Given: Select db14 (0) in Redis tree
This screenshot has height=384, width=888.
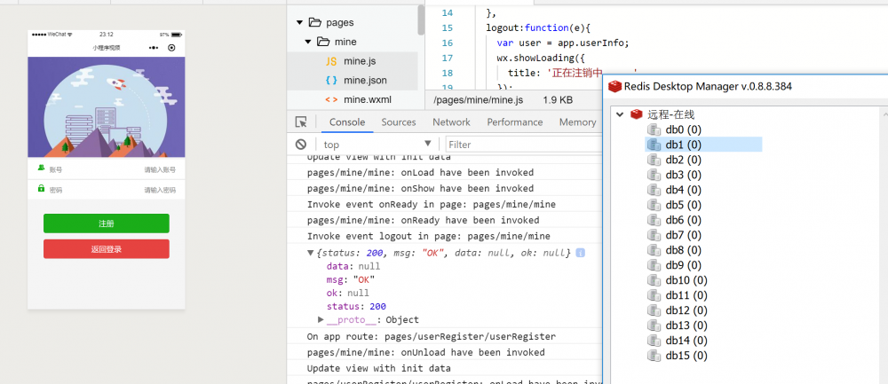Looking at the screenshot, I should click(686, 341).
